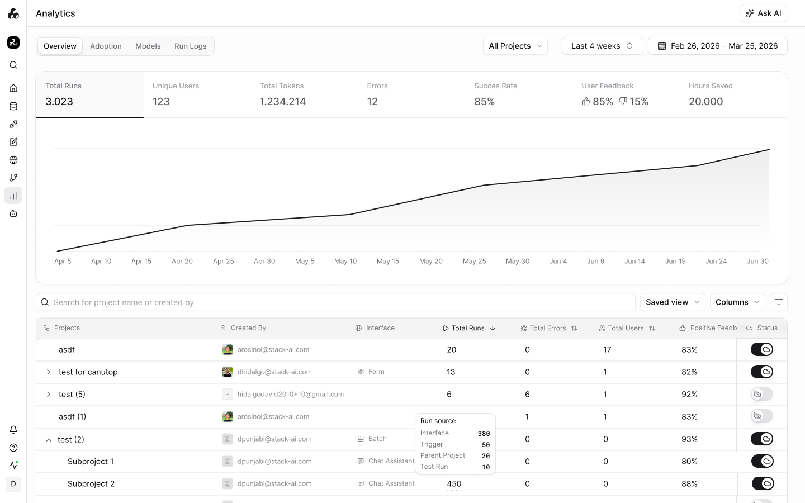The height and width of the screenshot is (503, 805).
Task: Open the home icon in sidebar
Action: (x=13, y=88)
